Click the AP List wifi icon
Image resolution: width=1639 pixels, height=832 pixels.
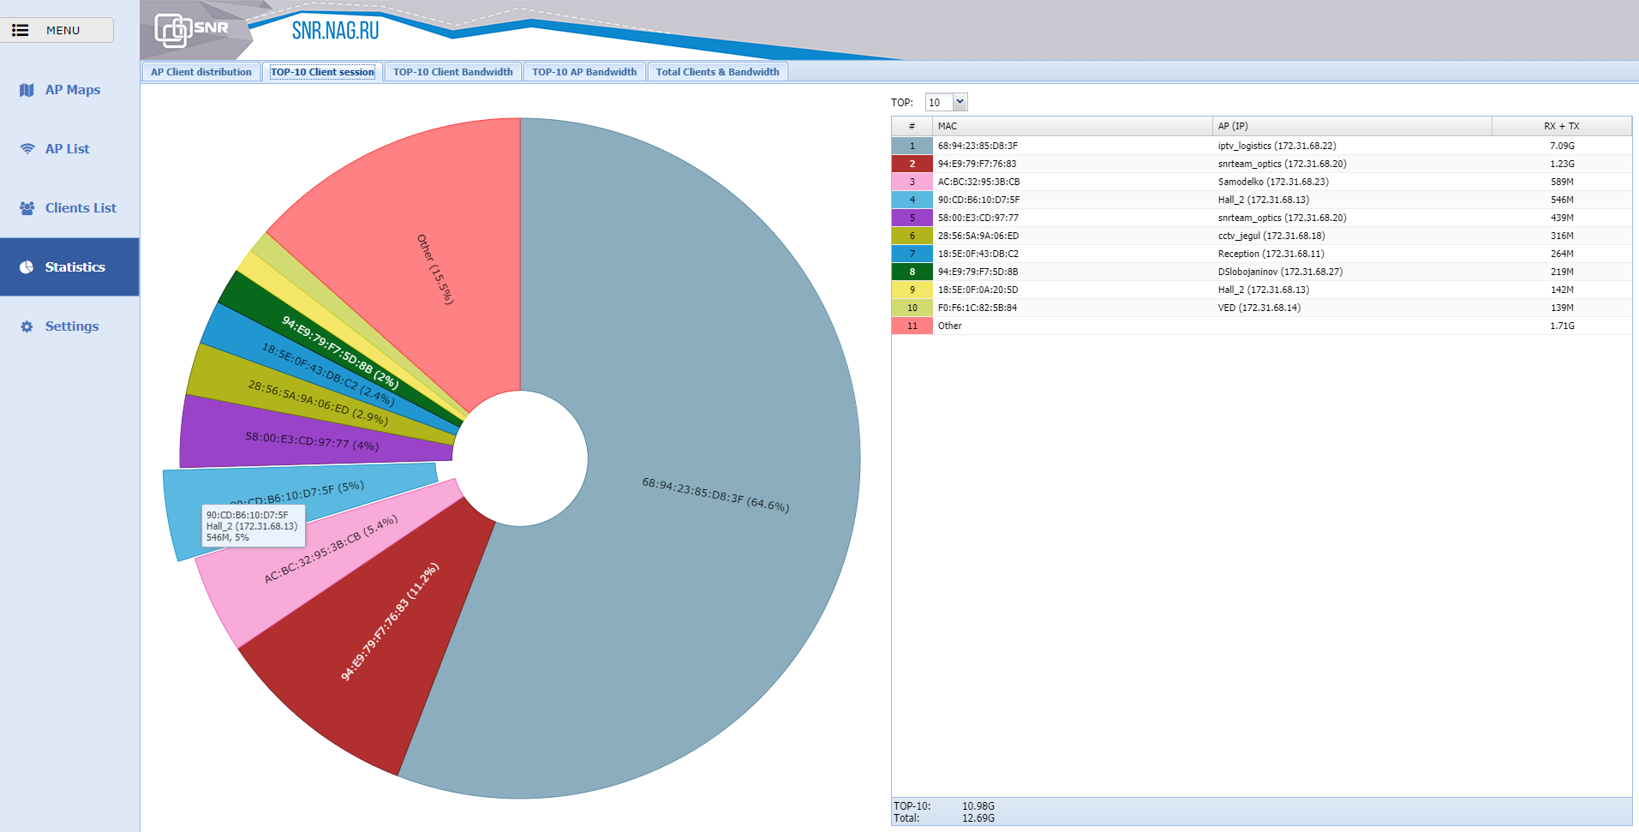27,149
